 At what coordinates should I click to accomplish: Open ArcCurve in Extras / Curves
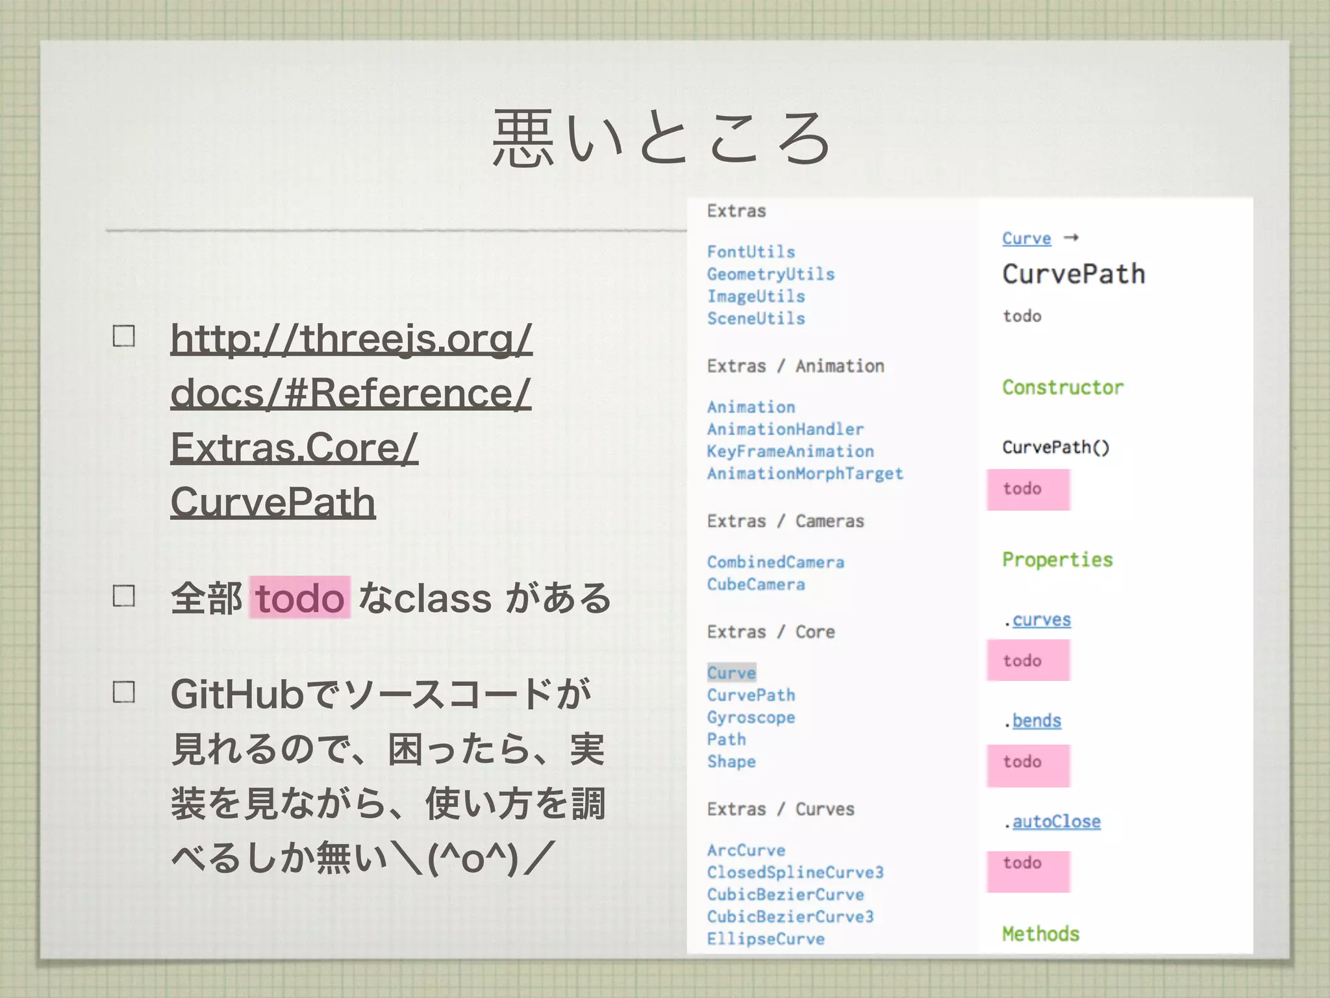(746, 851)
